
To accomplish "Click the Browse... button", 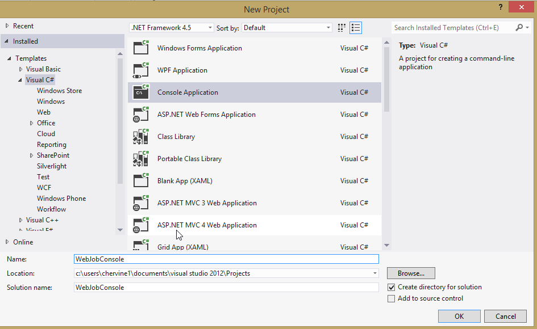I will pos(411,273).
